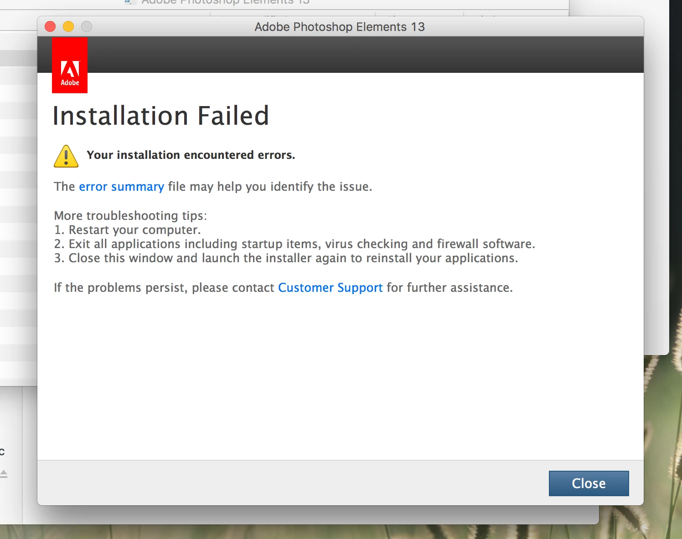Click the 'More troubleshooting tips:' line
Viewport: 682px width, 539px height.
[x=130, y=215]
